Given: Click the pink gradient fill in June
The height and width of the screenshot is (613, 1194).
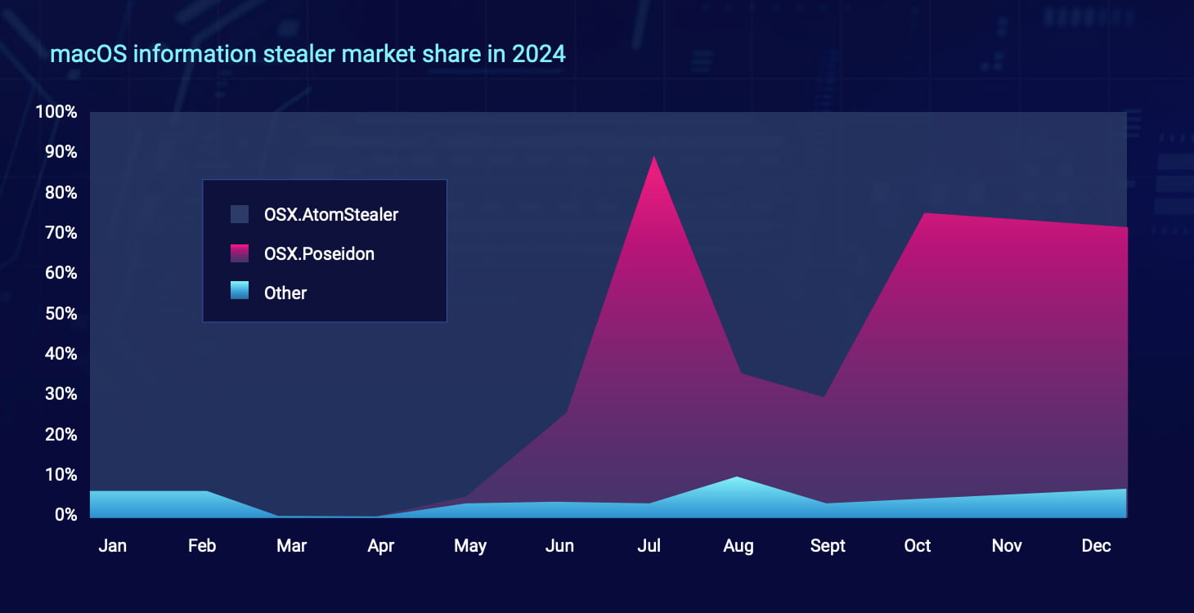Looking at the screenshot, I should (x=564, y=450).
